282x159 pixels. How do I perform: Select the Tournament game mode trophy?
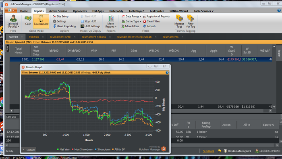click(x=41, y=21)
